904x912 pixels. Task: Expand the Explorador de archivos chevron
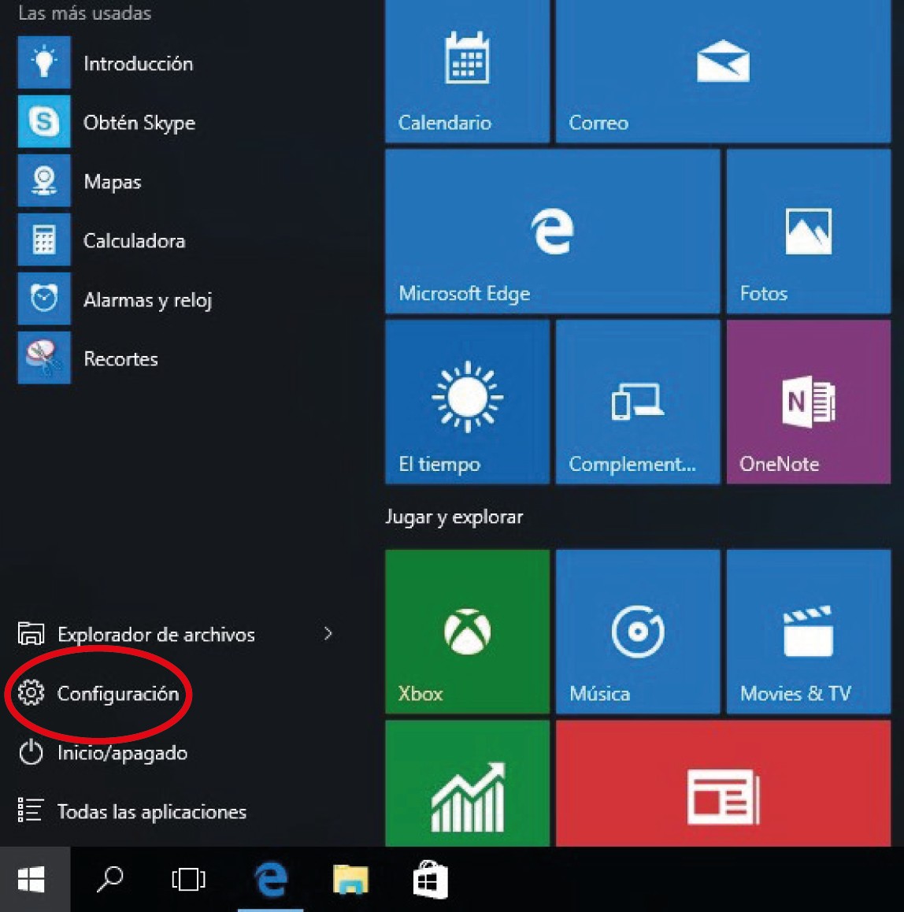pos(328,633)
